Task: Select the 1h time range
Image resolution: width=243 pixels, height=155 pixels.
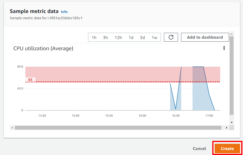Action: point(94,37)
